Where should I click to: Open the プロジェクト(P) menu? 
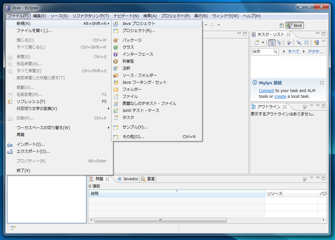175,16
